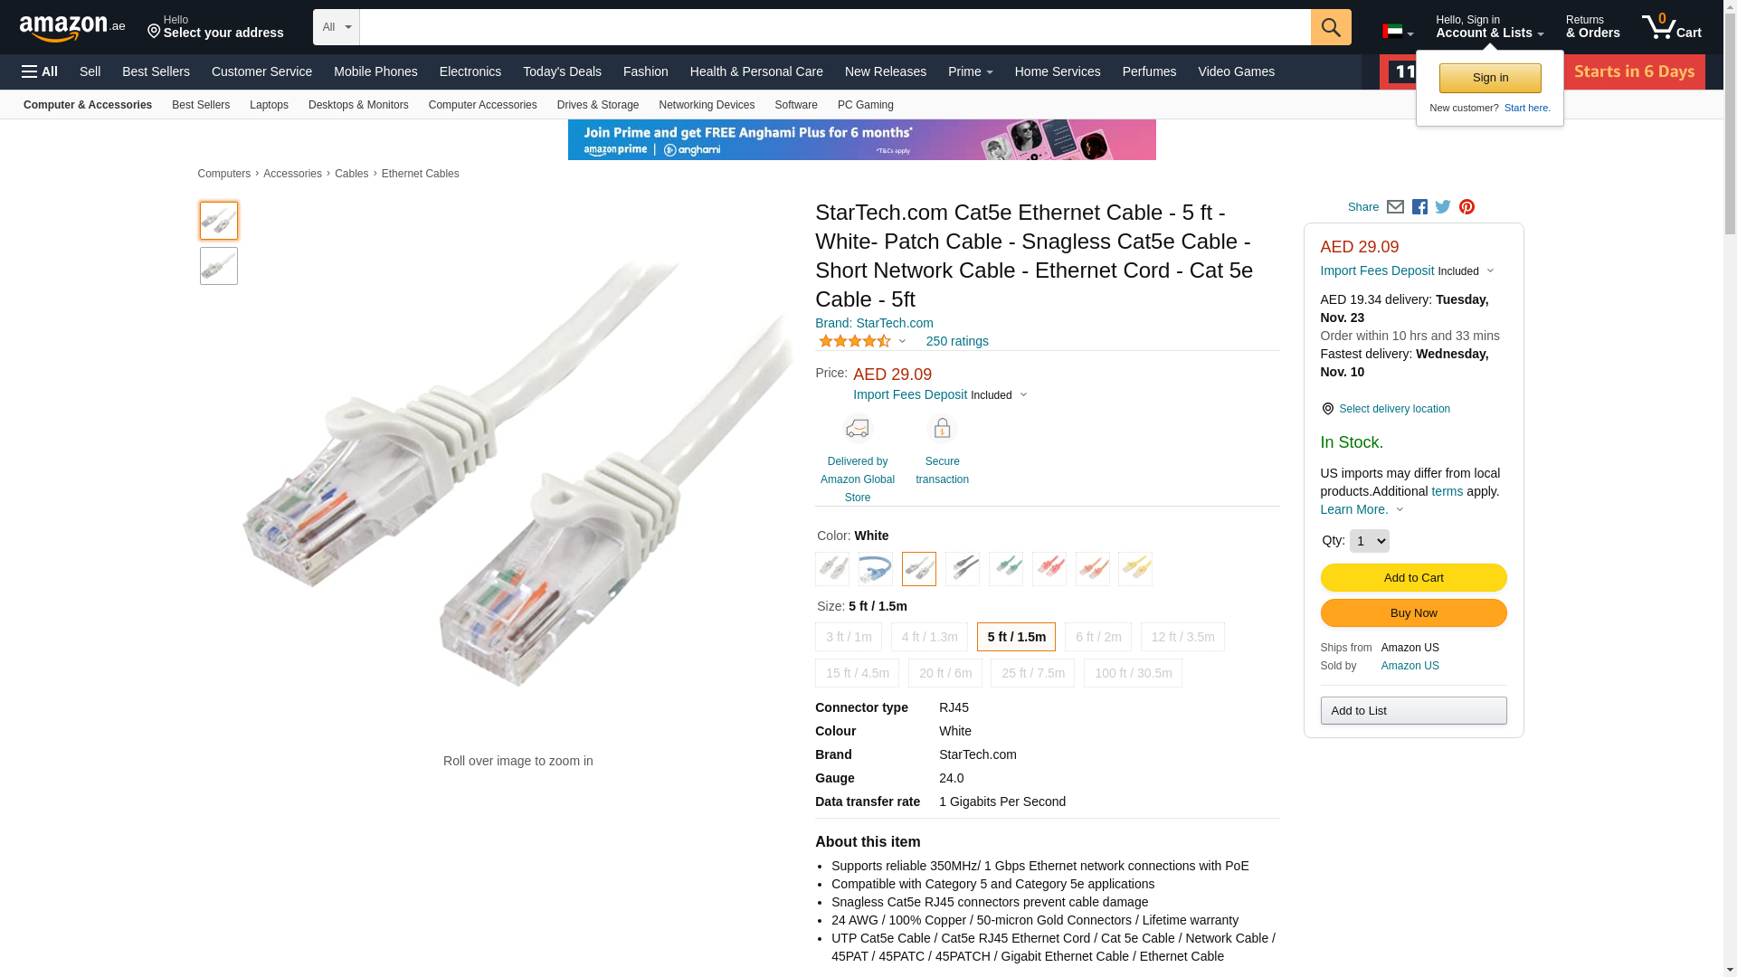Open Today's Deals in navigation bar
Image resolution: width=1737 pixels, height=977 pixels.
(562, 71)
